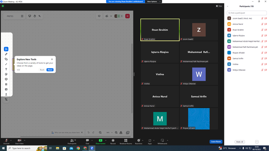Viewport: 269px width, 151px height.
Task: Click the laser pointer icon in whiteboard header
Action: [40, 16]
